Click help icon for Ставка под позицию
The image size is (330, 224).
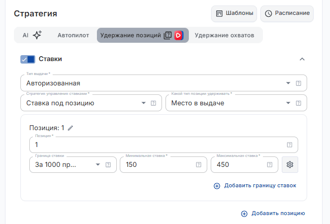click(154, 103)
